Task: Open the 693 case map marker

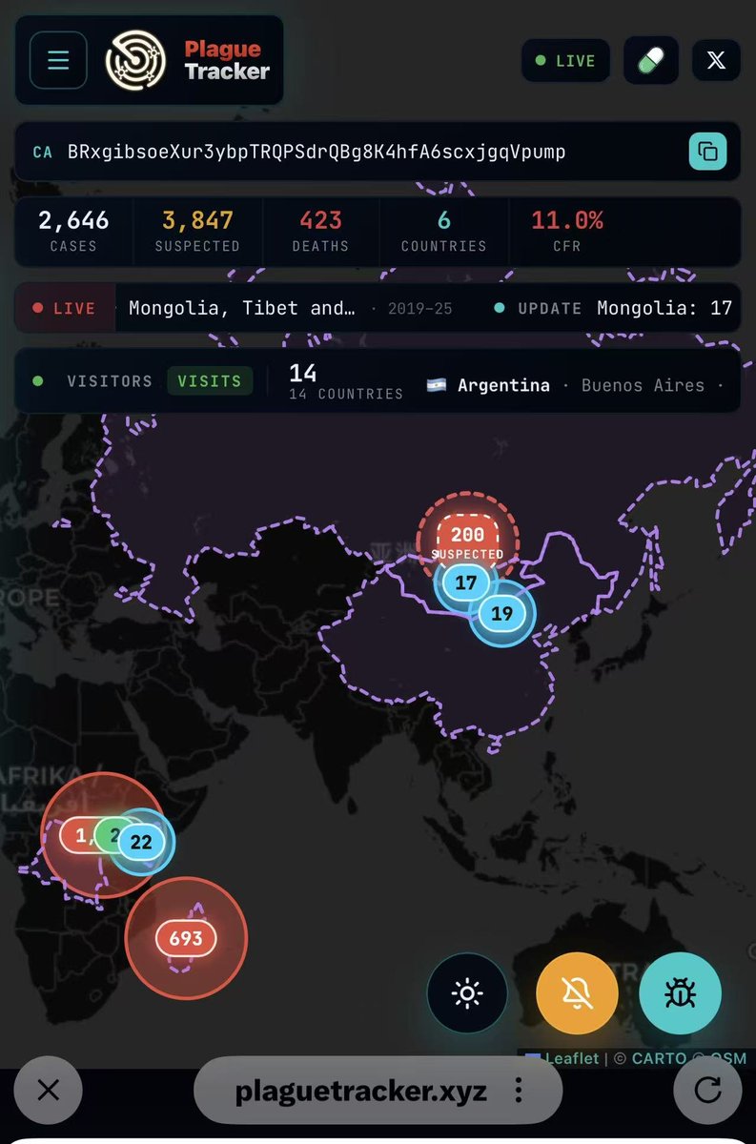Action: (186, 937)
